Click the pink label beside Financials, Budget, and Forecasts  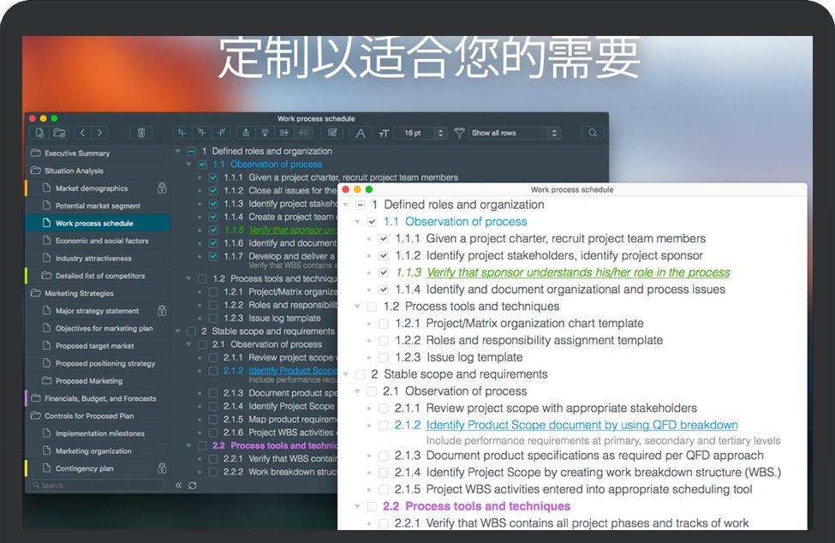pyautogui.click(x=25, y=398)
